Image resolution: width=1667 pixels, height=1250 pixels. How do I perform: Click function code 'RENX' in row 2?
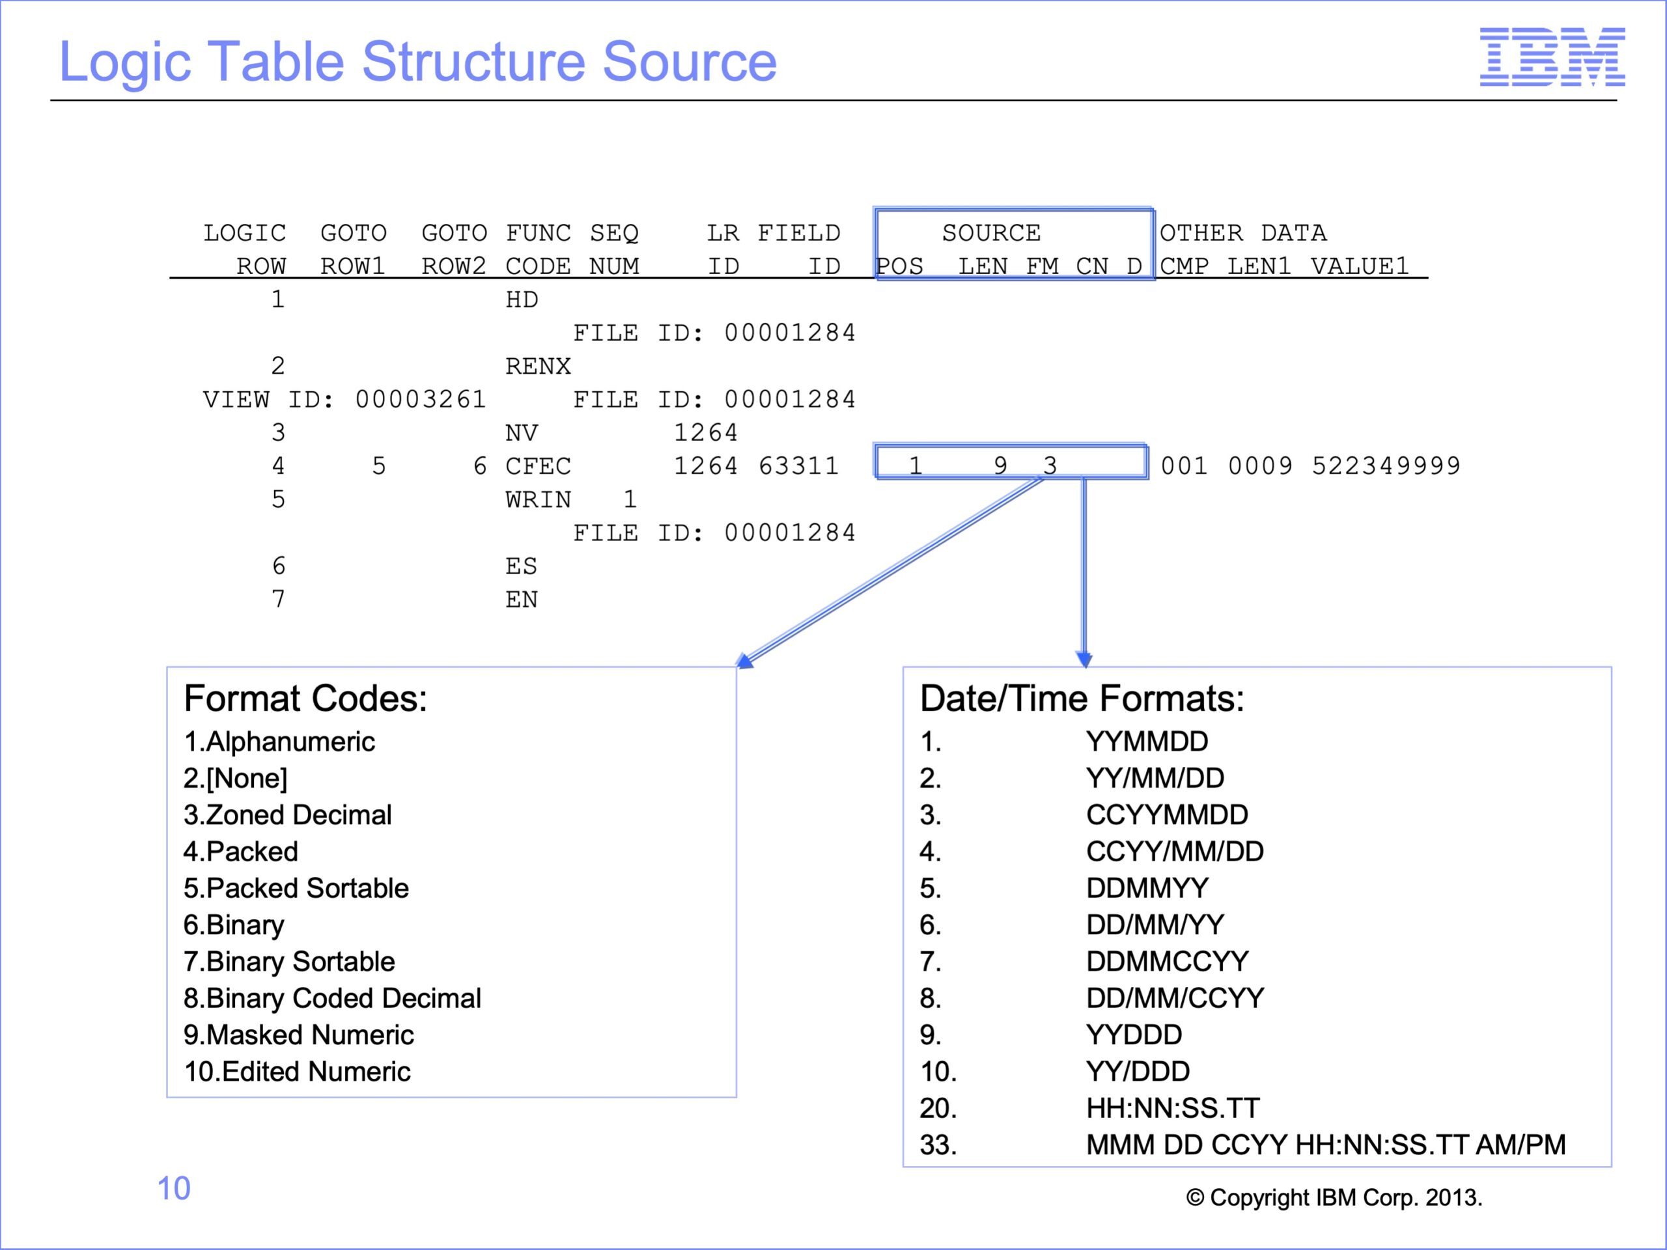click(x=538, y=366)
